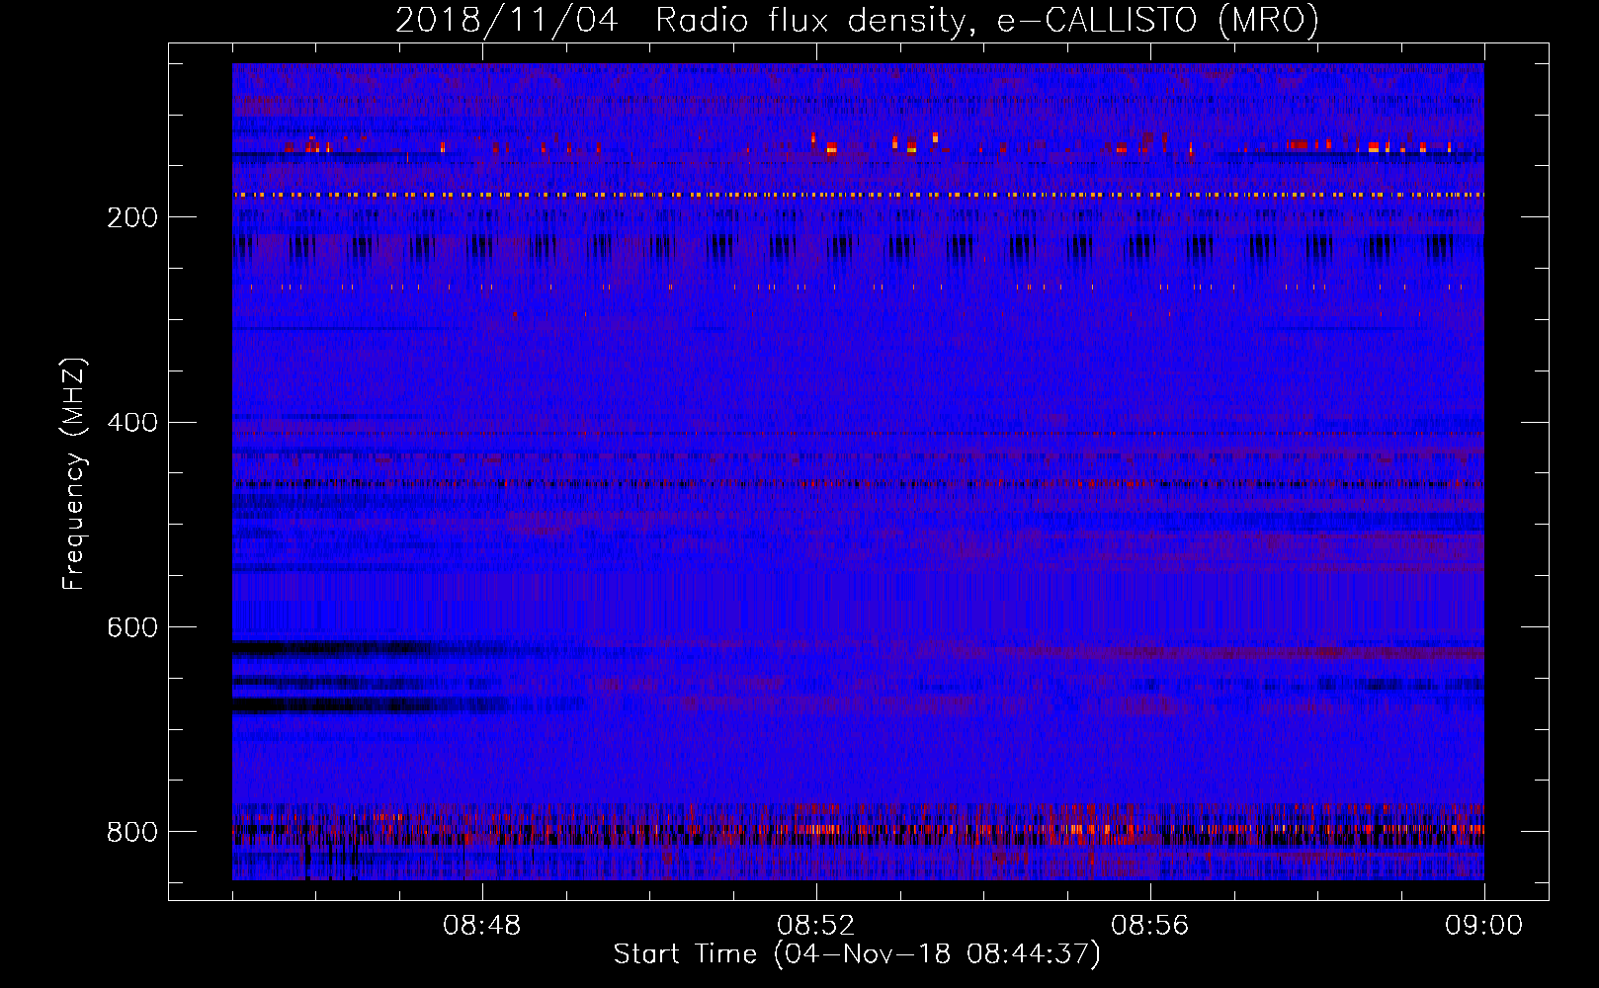Click the 09:00 time tick label
Image resolution: width=1599 pixels, height=988 pixels.
[1484, 926]
